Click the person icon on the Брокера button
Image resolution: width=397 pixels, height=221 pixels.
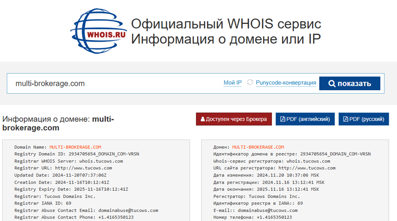202,119
